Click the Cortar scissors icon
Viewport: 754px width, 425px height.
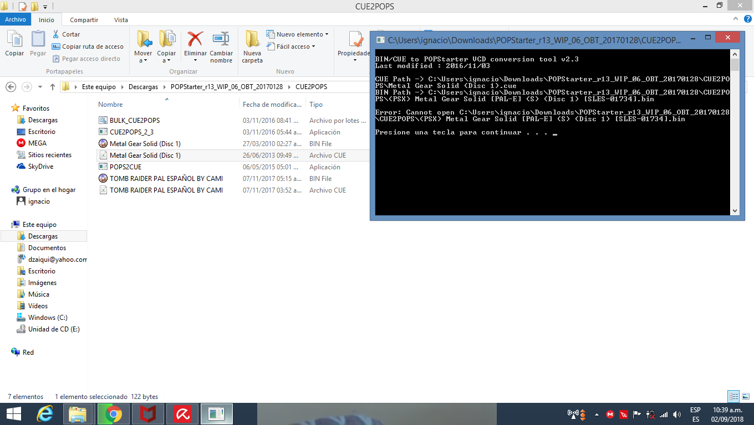pyautogui.click(x=56, y=34)
